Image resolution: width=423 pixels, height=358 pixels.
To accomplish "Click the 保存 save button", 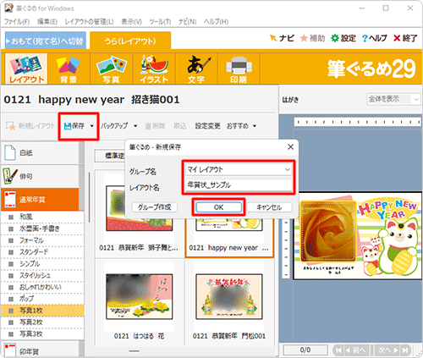I will coord(74,126).
